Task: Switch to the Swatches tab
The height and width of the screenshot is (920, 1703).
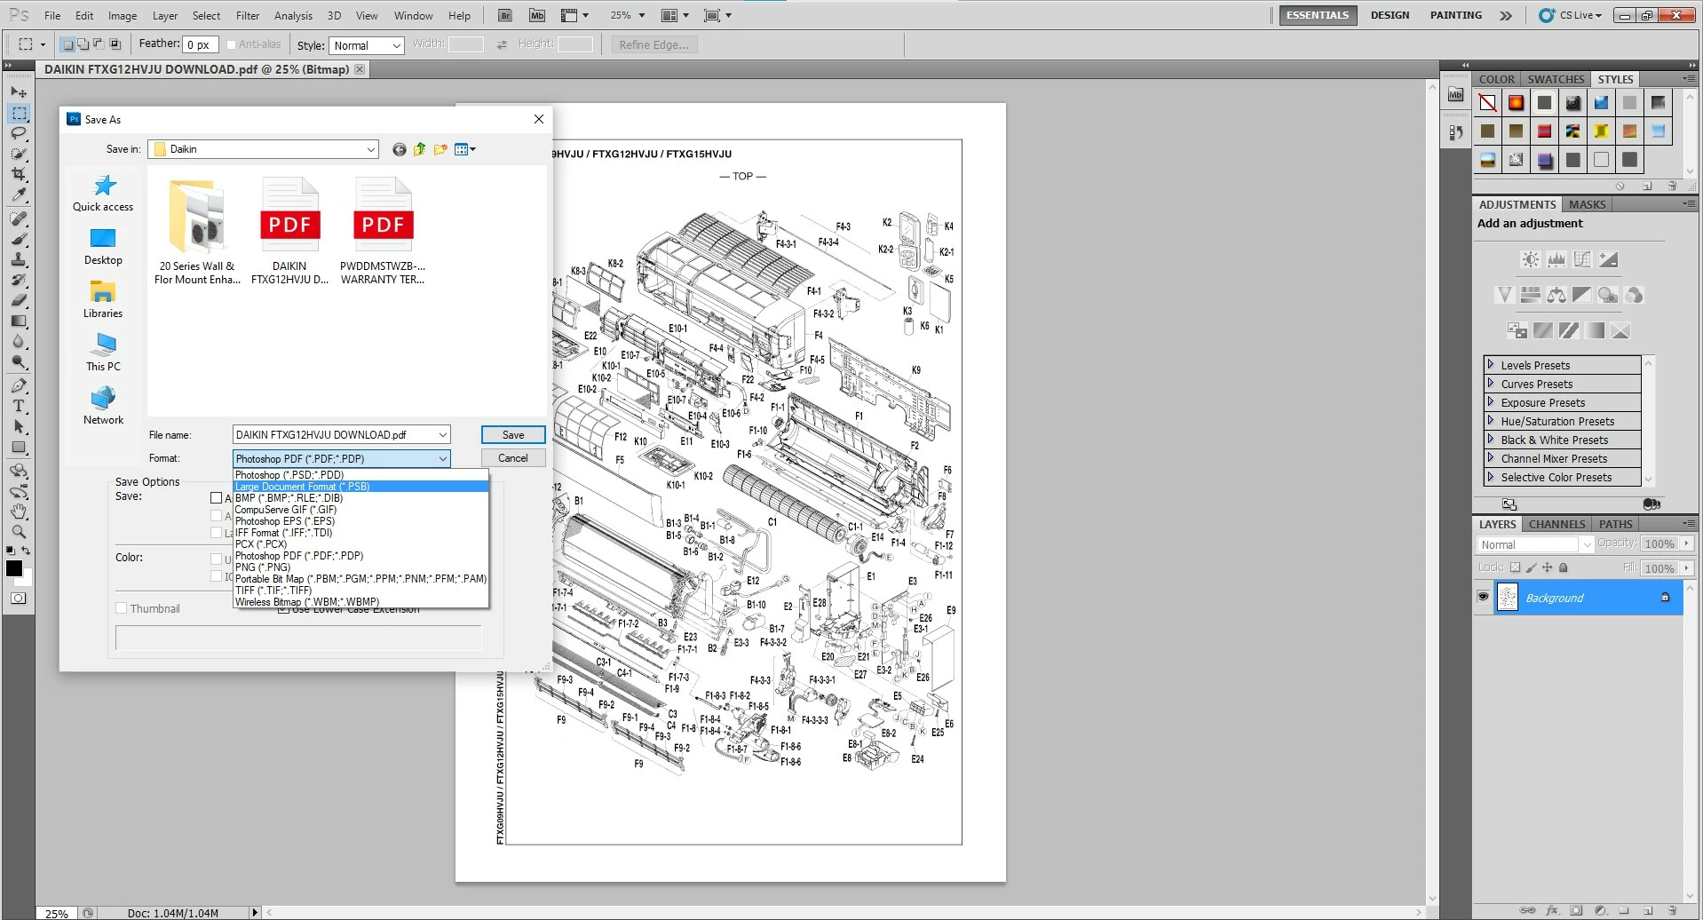Action: (1556, 79)
